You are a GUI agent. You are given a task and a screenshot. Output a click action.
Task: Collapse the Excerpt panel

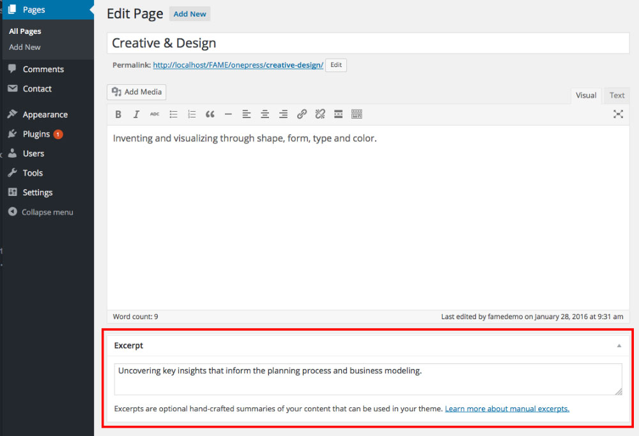click(619, 345)
